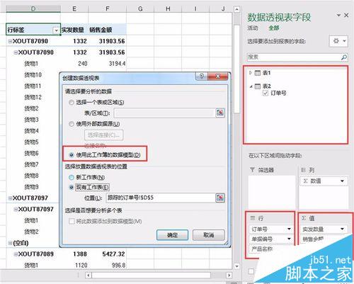Click the 行 area rows icon
354x284 pixels.
(253, 218)
